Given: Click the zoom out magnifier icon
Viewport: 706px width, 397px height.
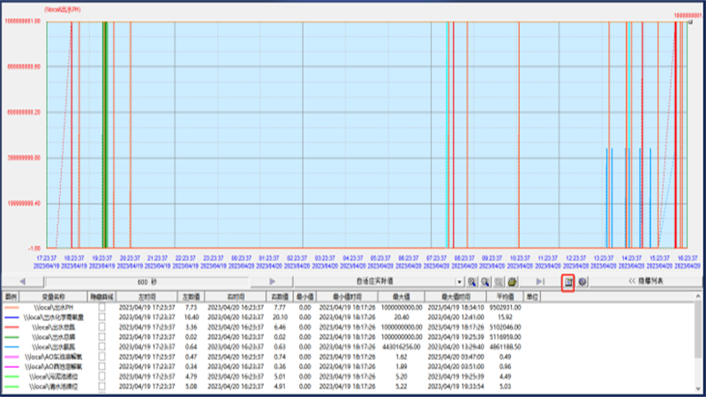Looking at the screenshot, I should 486,281.
